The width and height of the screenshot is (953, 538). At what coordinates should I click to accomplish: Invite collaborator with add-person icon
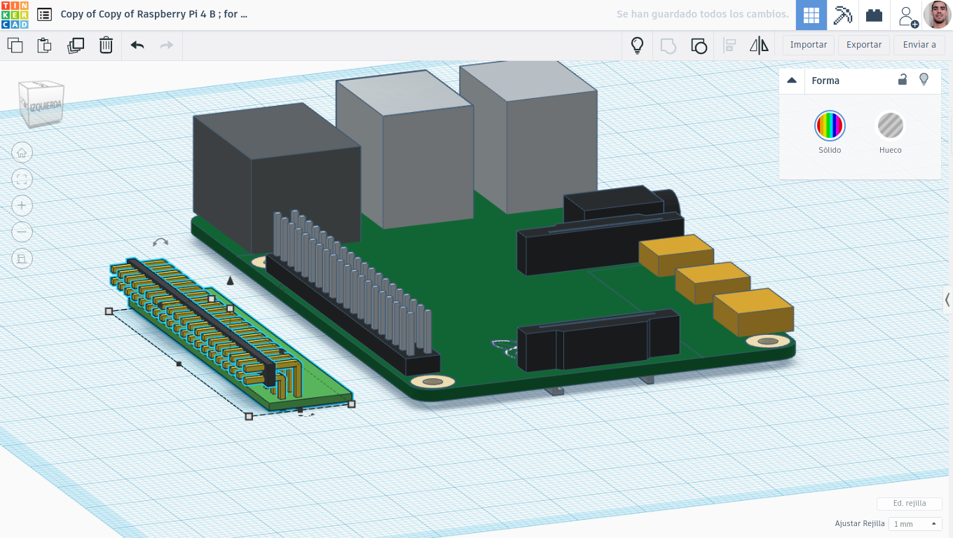pos(907,15)
